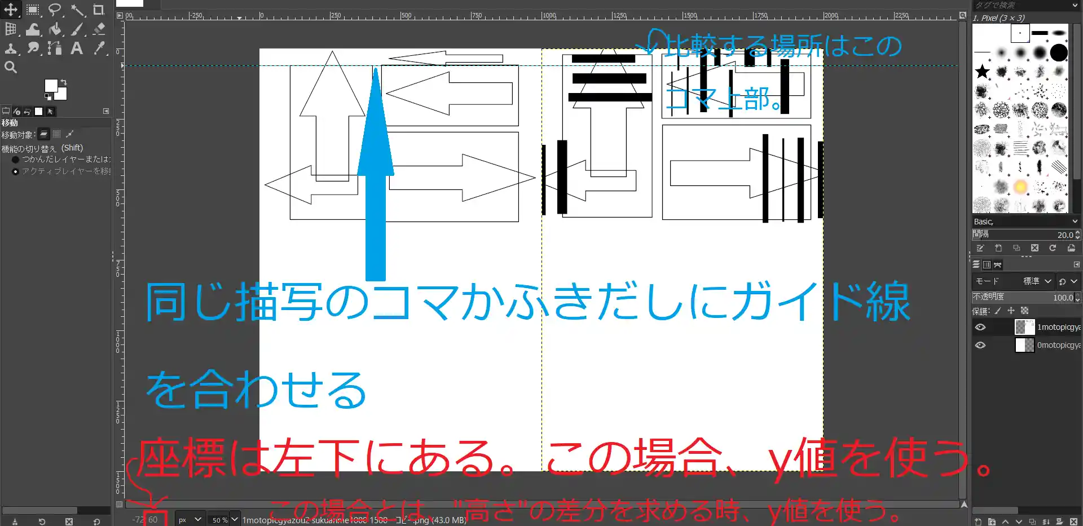Screen dimensions: 1083x526
Task: Select the star-shaped brush thumbnail
Action: [982, 72]
